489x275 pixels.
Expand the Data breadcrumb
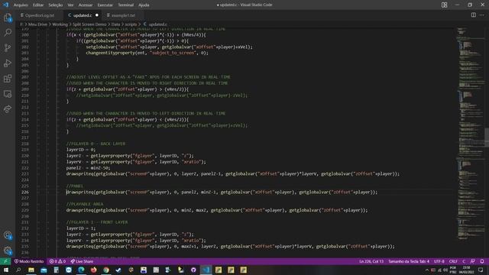click(115, 24)
